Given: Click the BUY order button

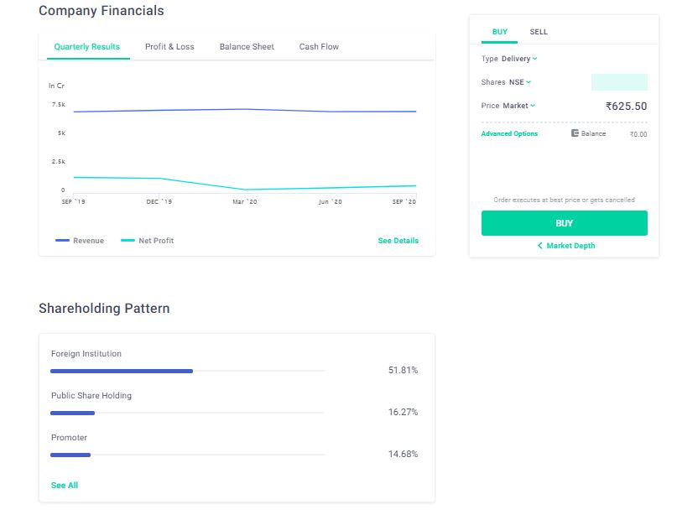Looking at the screenshot, I should pyautogui.click(x=564, y=222).
